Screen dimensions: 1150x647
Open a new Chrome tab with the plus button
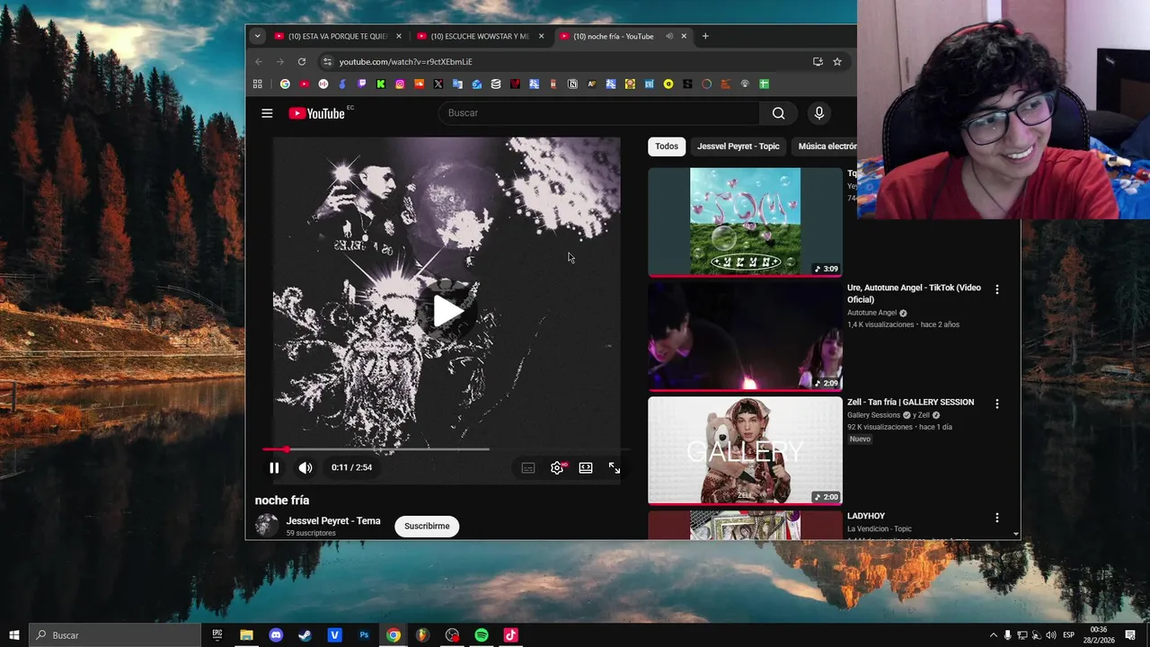[705, 36]
